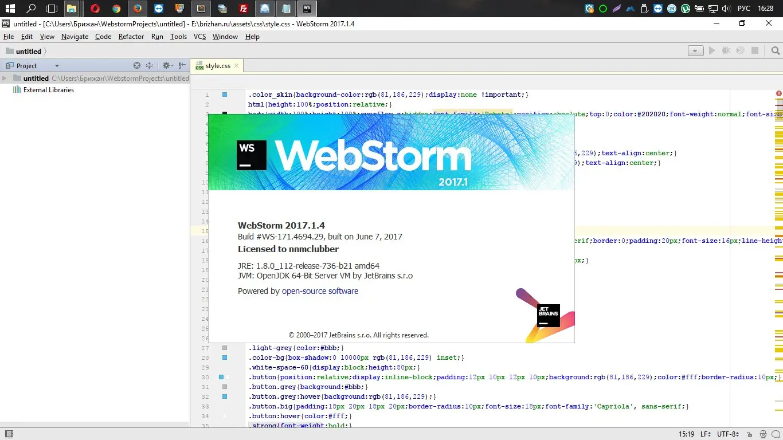Open the UTF-8 file encoding selector

tap(728, 434)
